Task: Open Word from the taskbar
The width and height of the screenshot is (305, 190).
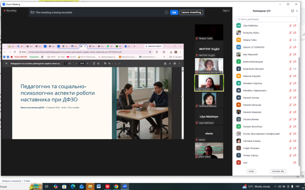Action: point(99,187)
